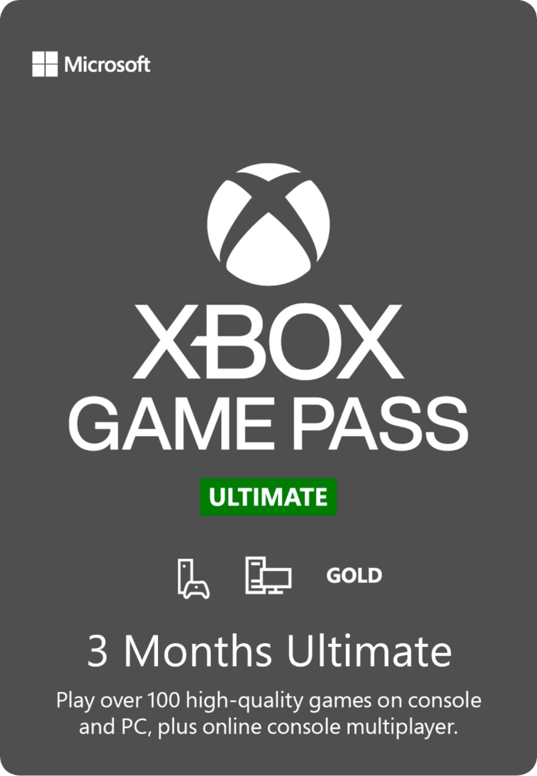Screen dimensions: 537x776
Task: Click the XBOX wordmark
Action: tap(268, 341)
